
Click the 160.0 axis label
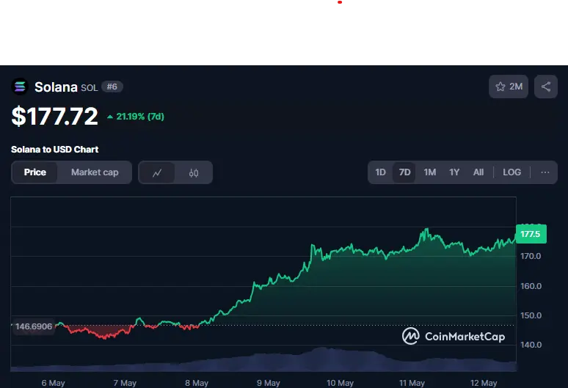[x=531, y=286]
